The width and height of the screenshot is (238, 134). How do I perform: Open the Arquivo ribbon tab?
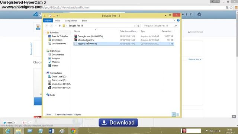(x=48, y=20)
